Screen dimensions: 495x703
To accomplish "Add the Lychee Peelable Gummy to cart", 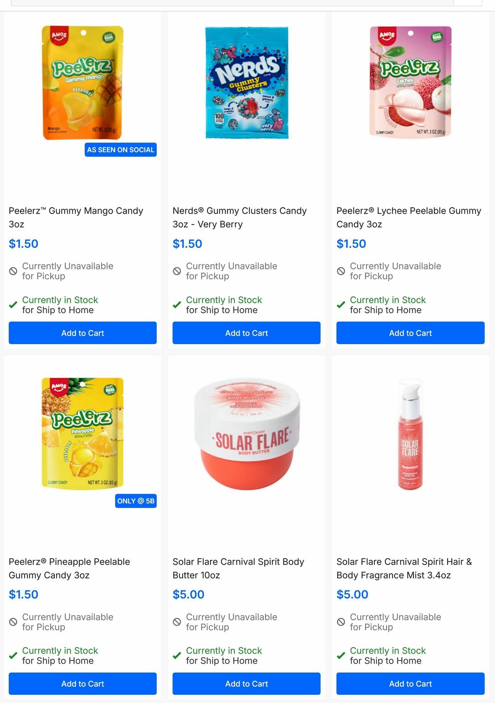I will 410,333.
